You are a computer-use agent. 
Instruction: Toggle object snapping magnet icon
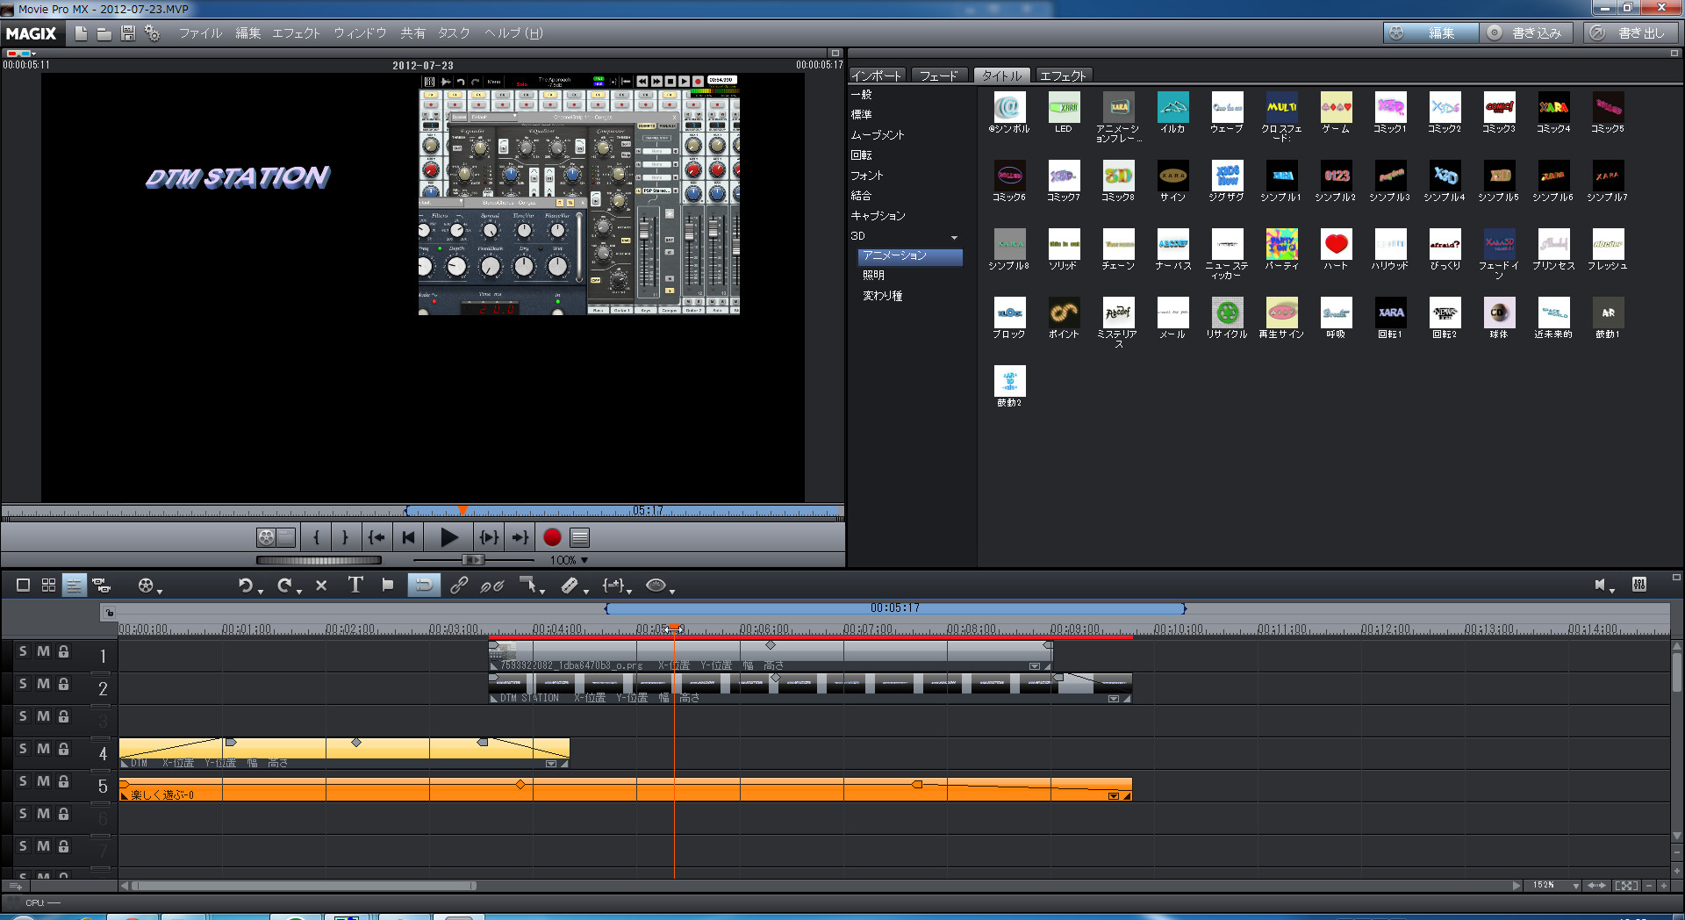424,585
